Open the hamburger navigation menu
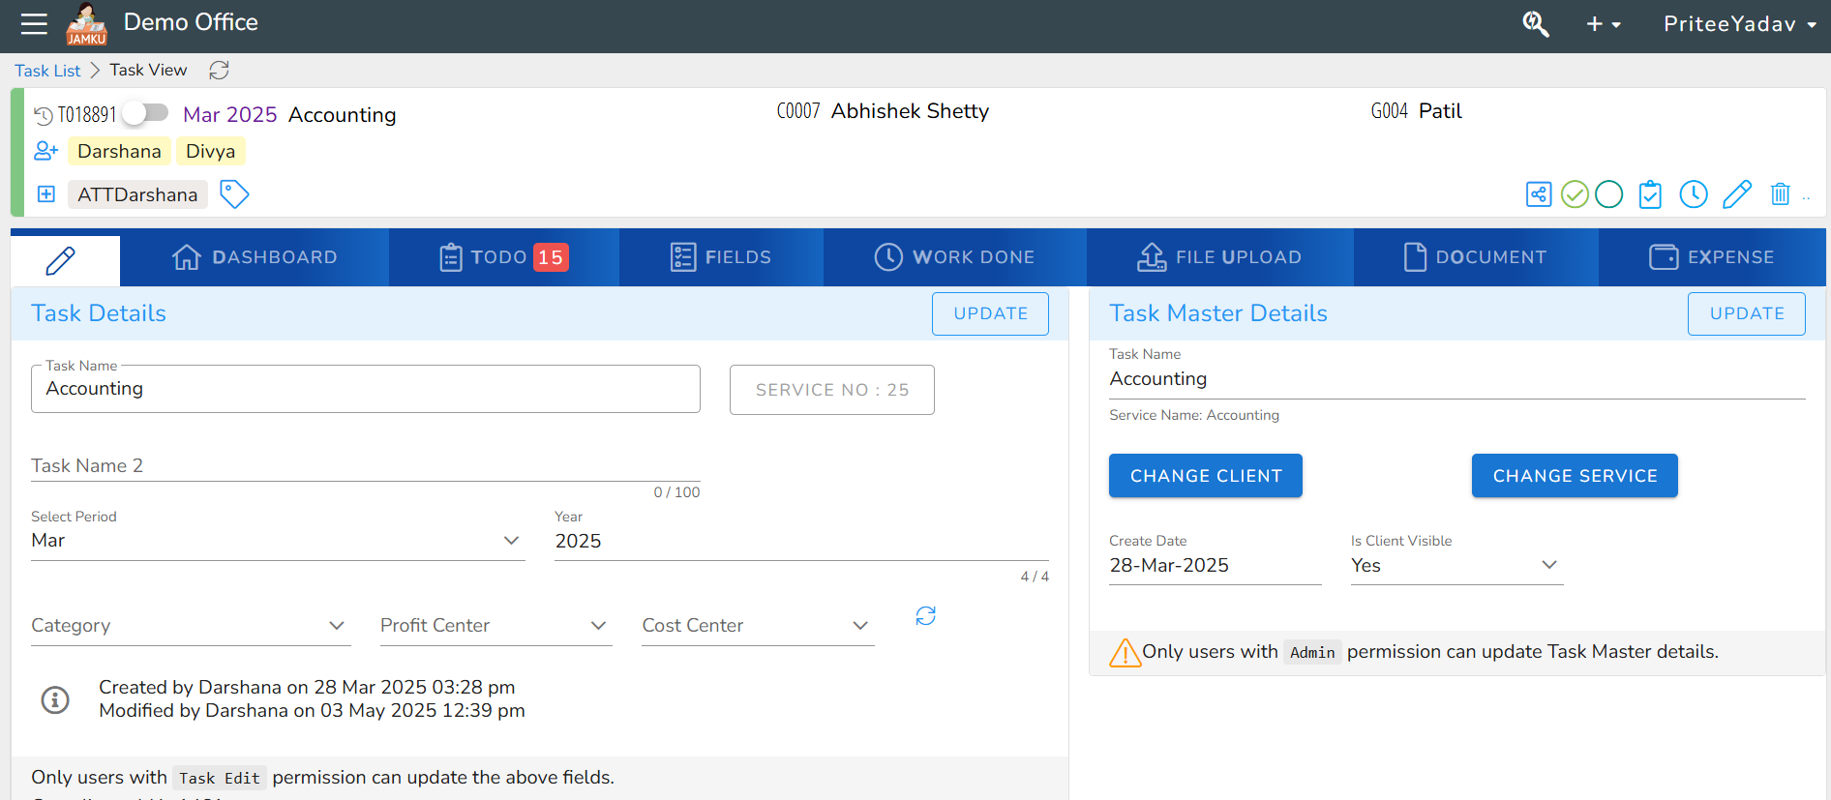The height and width of the screenshot is (800, 1831). point(34,24)
